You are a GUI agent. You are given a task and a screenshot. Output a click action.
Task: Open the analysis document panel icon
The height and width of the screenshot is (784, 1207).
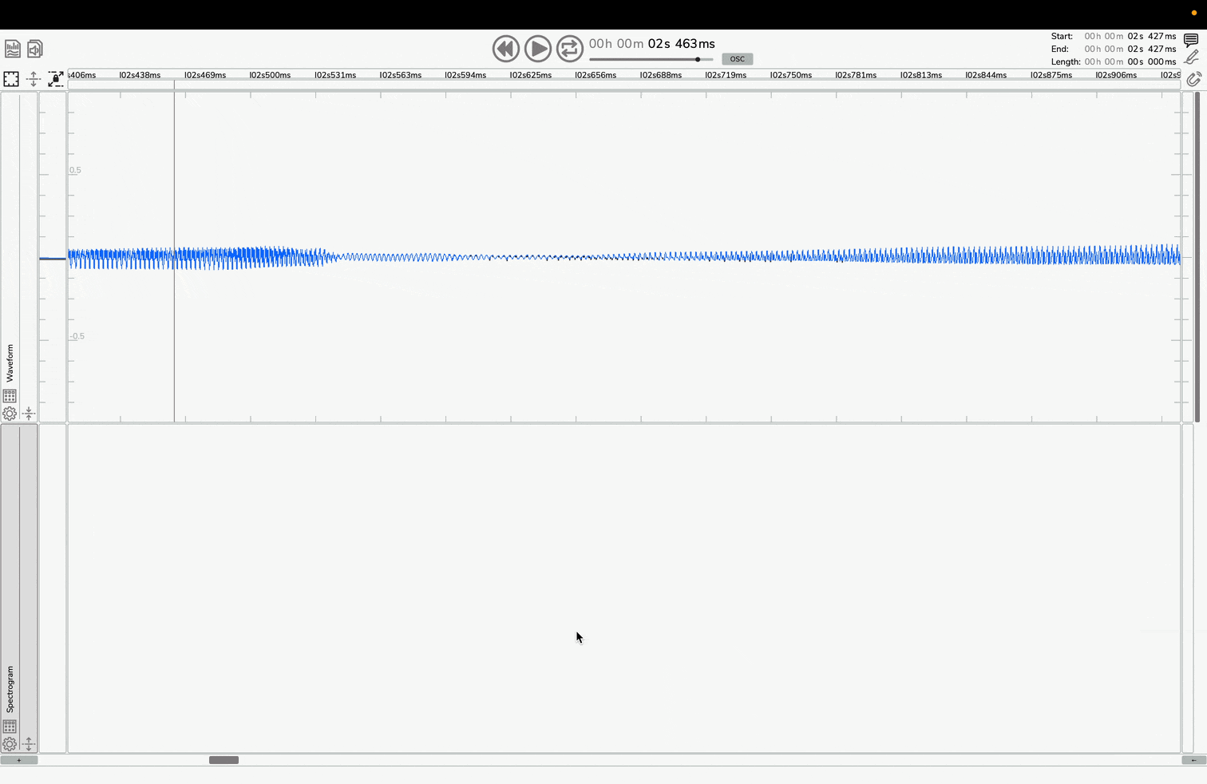click(x=13, y=49)
